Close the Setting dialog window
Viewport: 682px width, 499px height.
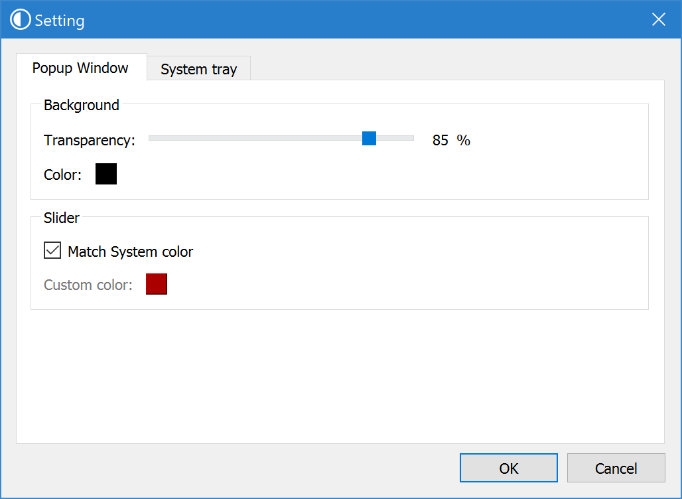pos(658,20)
